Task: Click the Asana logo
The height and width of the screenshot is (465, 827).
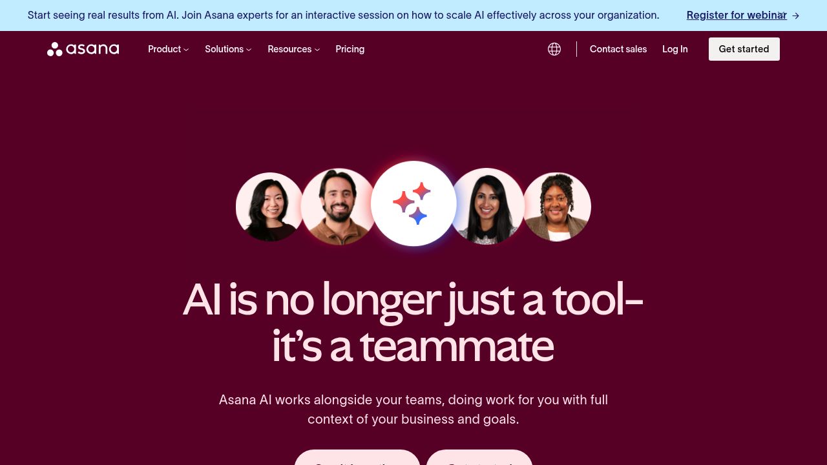Action: click(x=83, y=49)
